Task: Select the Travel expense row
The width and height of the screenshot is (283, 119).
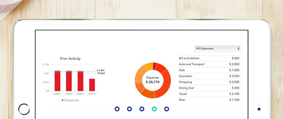Action: pos(209,94)
